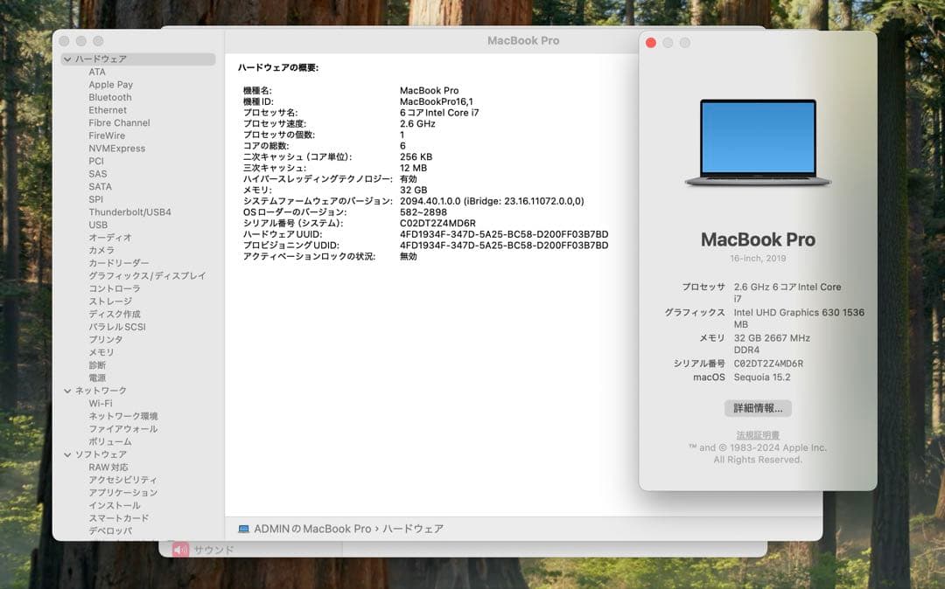Click Sequoia 15.2 macOS version text
This screenshot has width=945, height=589.
(762, 378)
